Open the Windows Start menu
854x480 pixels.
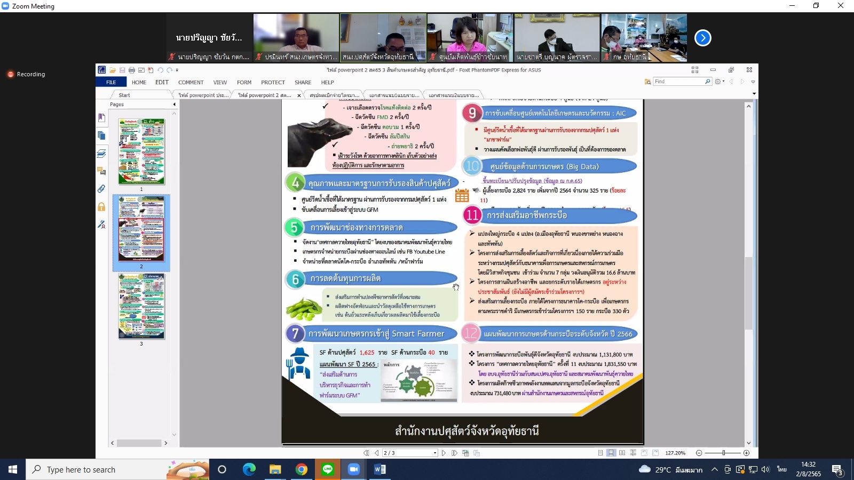(13, 469)
